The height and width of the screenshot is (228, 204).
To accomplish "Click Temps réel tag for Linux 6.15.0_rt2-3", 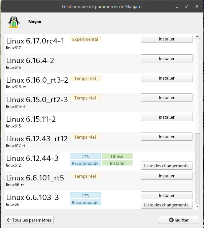I will pyautogui.click(x=85, y=98).
